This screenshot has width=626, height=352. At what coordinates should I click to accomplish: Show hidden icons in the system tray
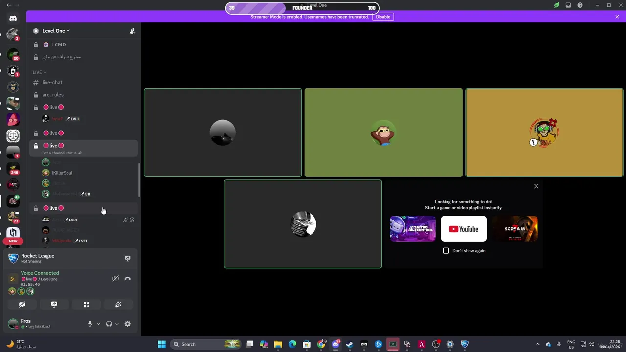click(537, 344)
